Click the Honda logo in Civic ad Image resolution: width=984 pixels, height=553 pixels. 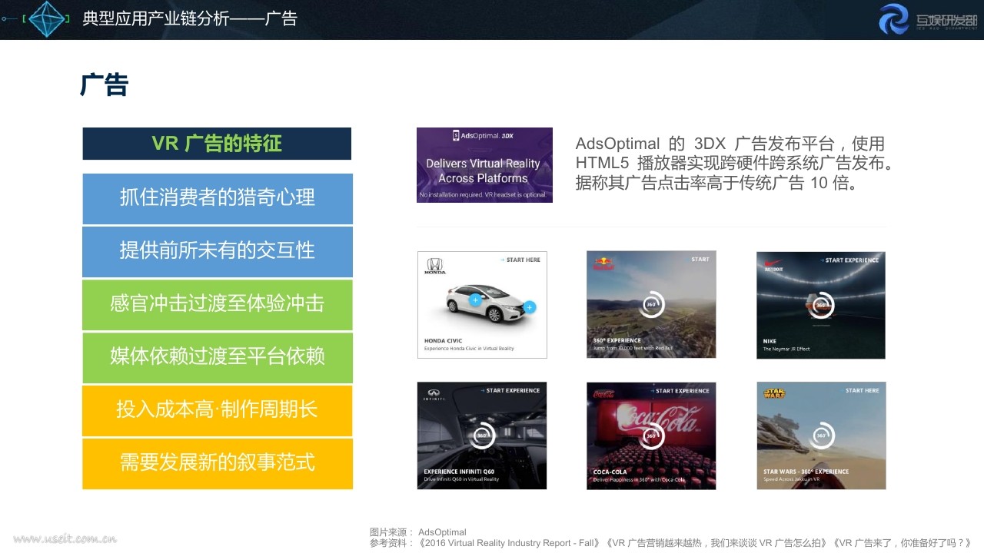click(435, 267)
